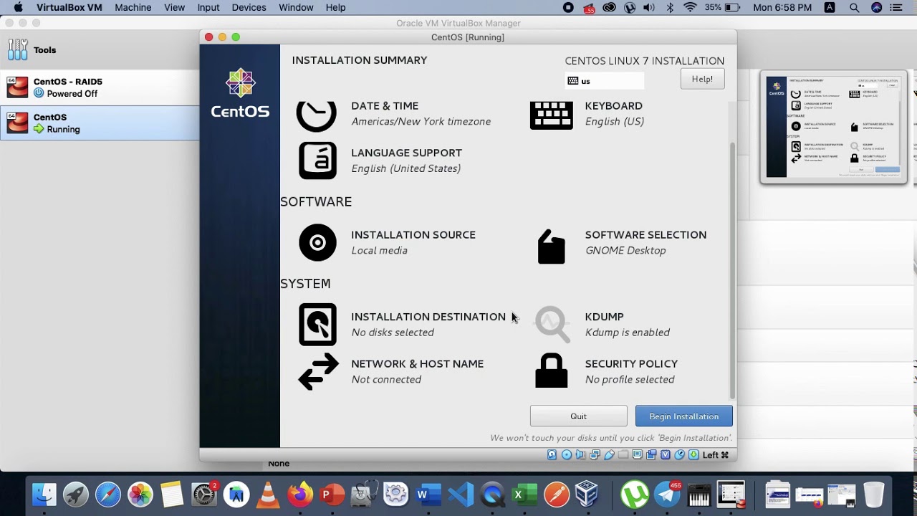Open Language Support configuration
The image size is (917, 516).
point(380,160)
